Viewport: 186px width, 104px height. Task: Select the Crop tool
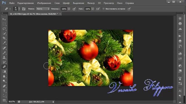pos(4,38)
